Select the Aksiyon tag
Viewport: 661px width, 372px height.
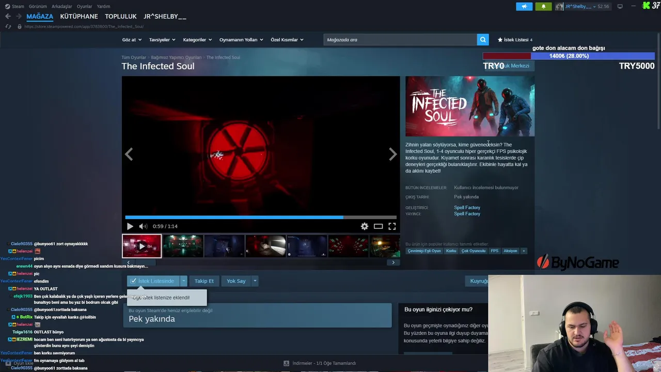(510, 251)
